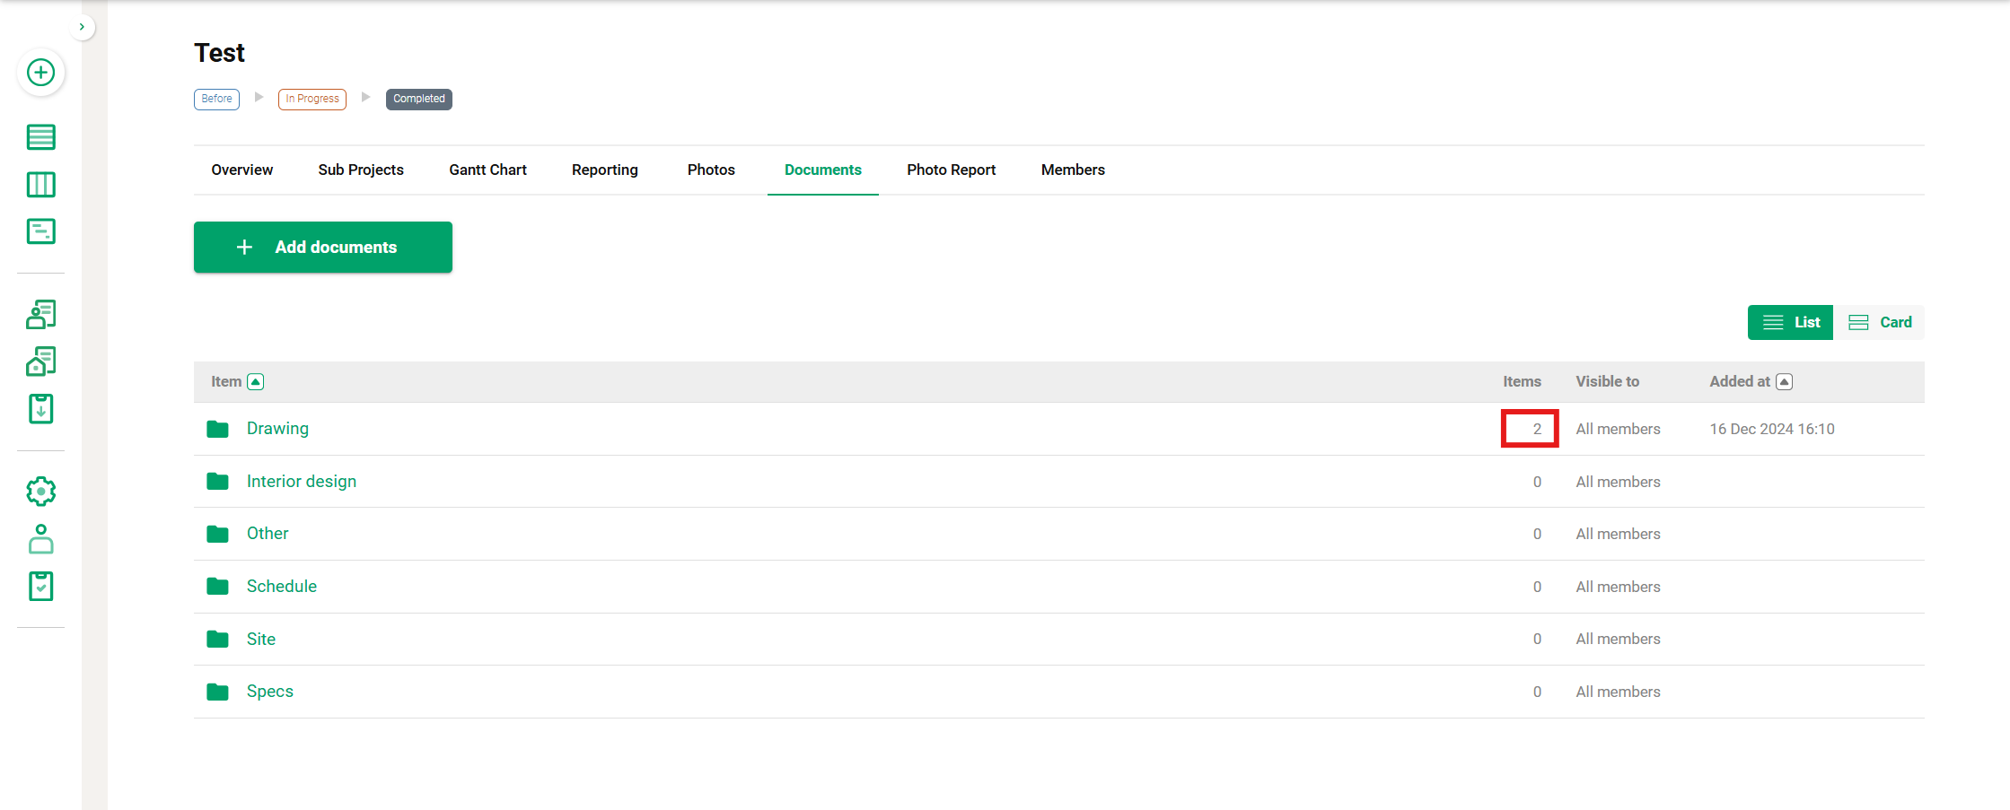Sort by Added at column arrow
This screenshot has height=810, width=2010.
[1785, 382]
